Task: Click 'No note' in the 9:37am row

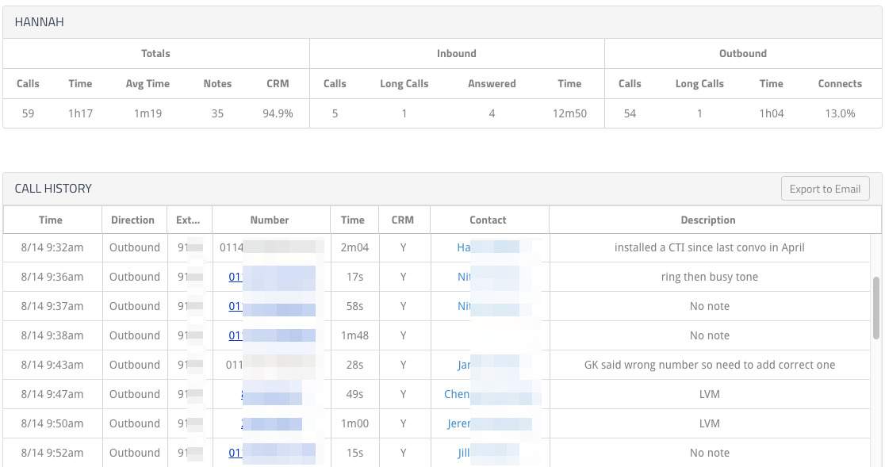Action: point(710,306)
